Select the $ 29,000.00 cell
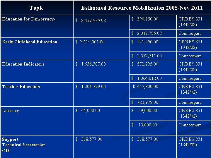This screenshot has width=211, height=158. 153,114
